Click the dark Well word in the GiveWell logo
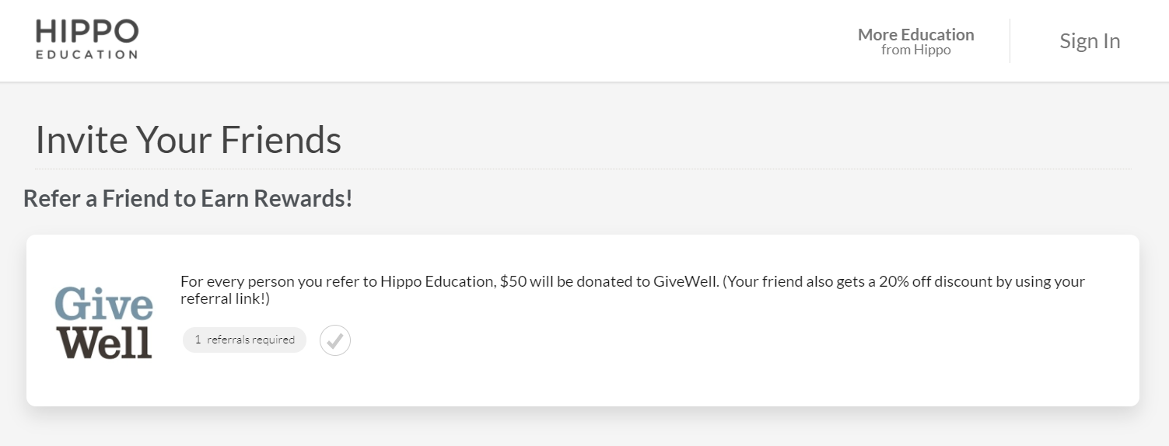This screenshot has height=446, width=1169. tap(104, 343)
